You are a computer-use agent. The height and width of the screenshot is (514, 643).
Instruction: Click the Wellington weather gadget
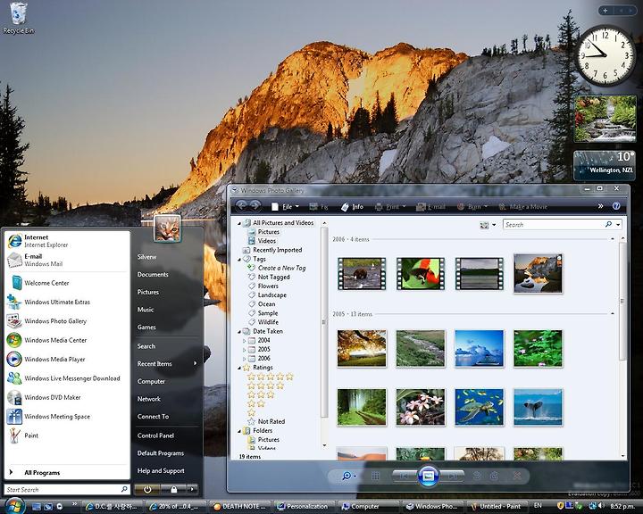pyautogui.click(x=605, y=165)
